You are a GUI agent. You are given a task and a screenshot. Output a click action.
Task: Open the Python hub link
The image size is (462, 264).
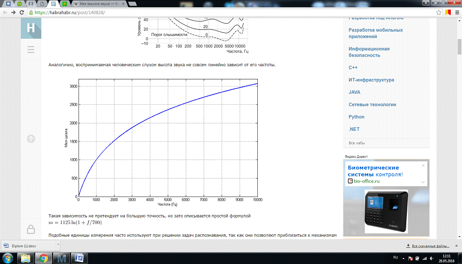click(x=356, y=117)
